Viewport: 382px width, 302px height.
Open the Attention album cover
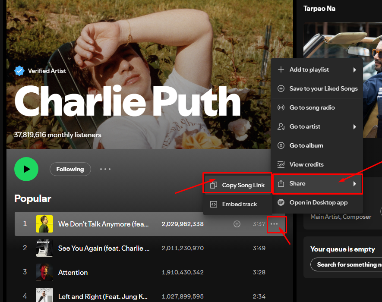pyautogui.click(x=44, y=272)
